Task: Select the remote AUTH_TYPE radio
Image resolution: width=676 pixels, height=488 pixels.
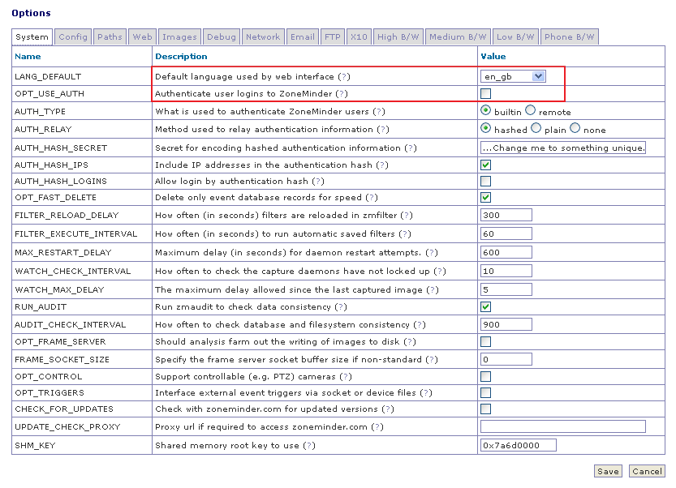Action: (x=530, y=111)
